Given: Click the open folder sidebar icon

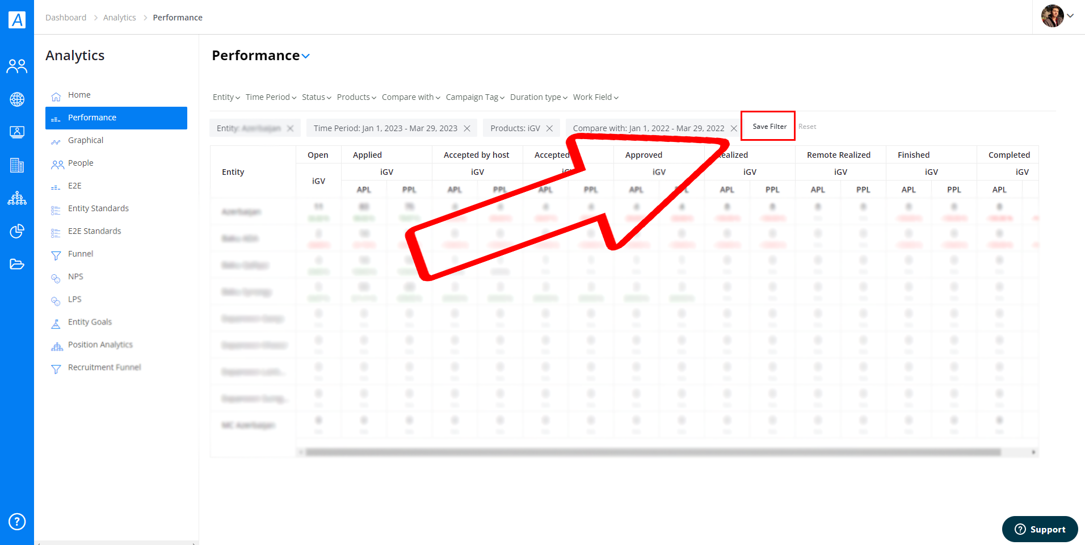Looking at the screenshot, I should point(17,264).
